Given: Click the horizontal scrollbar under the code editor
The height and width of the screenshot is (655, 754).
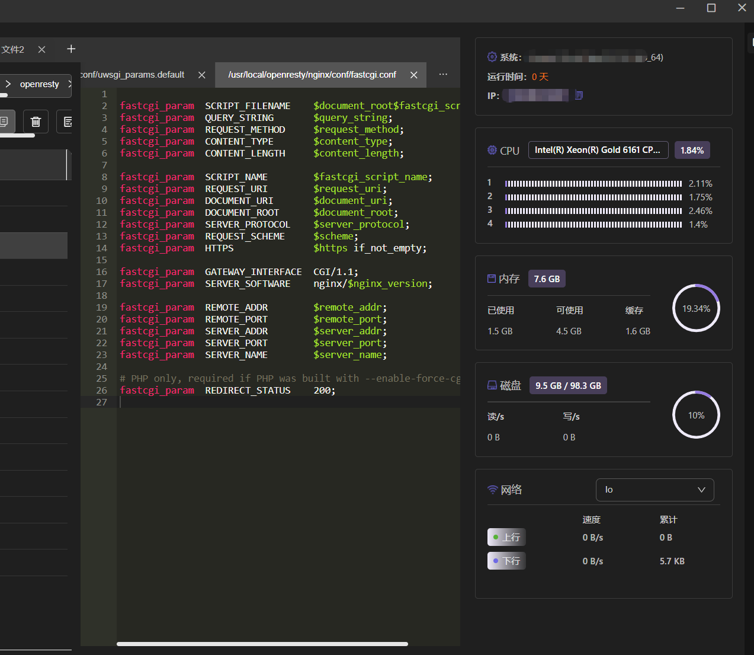Looking at the screenshot, I should [262, 644].
